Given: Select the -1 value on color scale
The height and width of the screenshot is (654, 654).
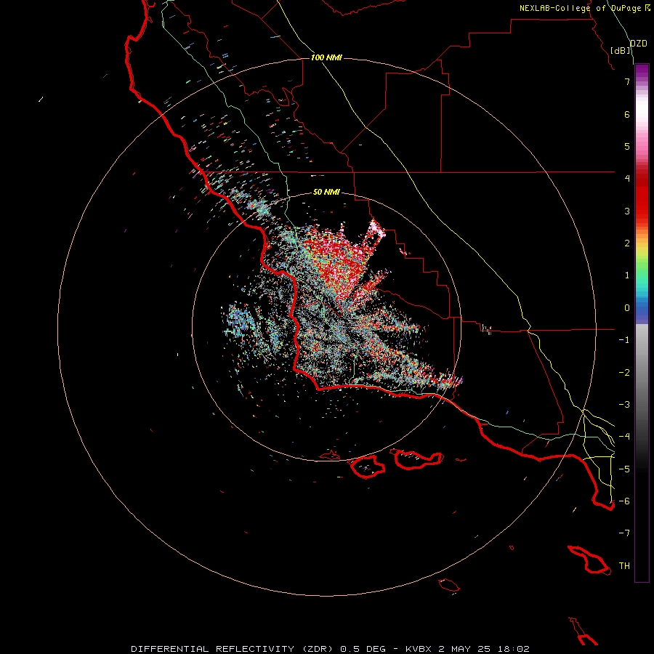Looking at the screenshot, I should [x=624, y=340].
